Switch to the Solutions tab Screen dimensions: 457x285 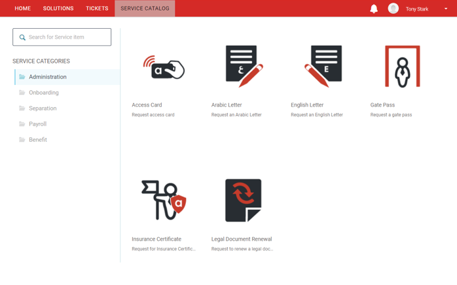pos(58,8)
